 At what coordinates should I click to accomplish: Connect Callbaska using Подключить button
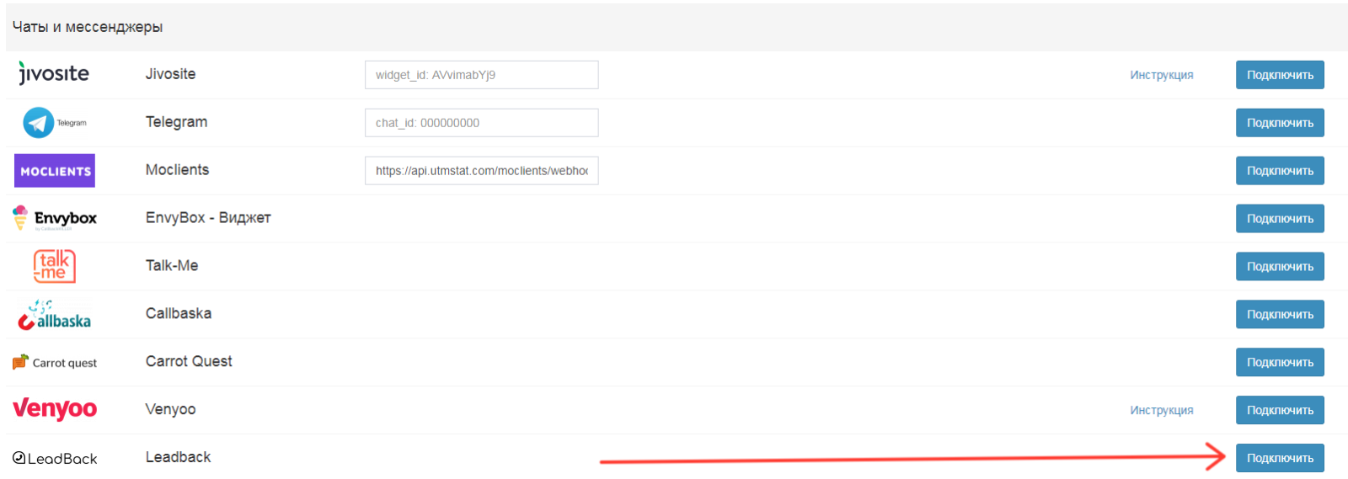1279,315
